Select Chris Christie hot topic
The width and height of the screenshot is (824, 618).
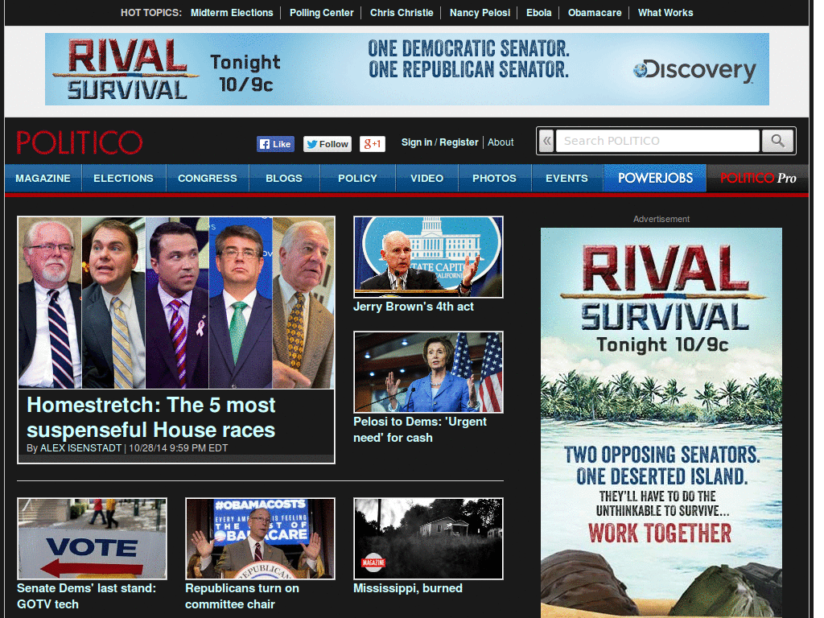[x=402, y=13]
